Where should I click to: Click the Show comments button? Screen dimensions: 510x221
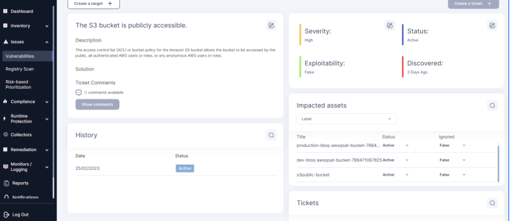pyautogui.click(x=97, y=104)
